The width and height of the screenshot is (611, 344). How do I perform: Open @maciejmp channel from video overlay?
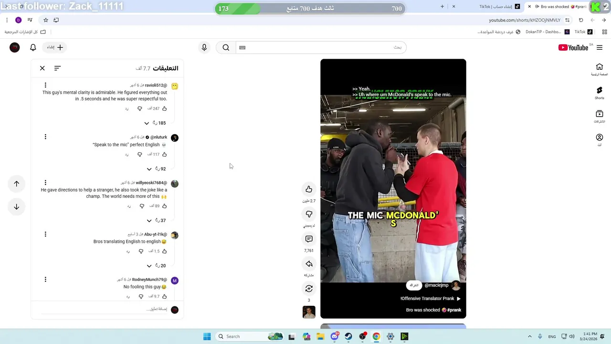click(437, 285)
